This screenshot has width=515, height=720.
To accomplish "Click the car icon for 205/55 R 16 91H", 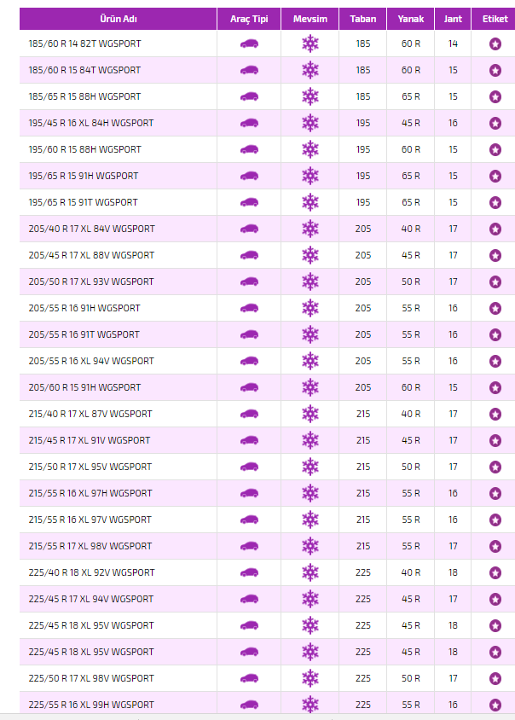I will [x=248, y=309].
